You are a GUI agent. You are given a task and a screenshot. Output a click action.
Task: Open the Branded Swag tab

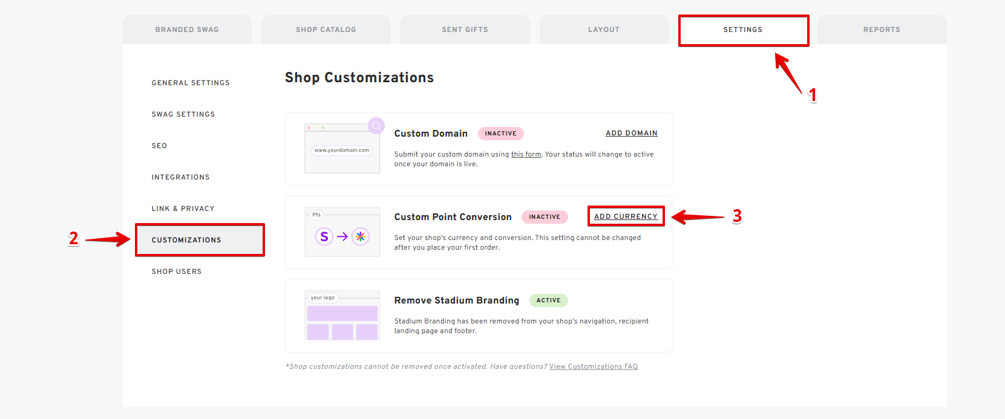187,30
